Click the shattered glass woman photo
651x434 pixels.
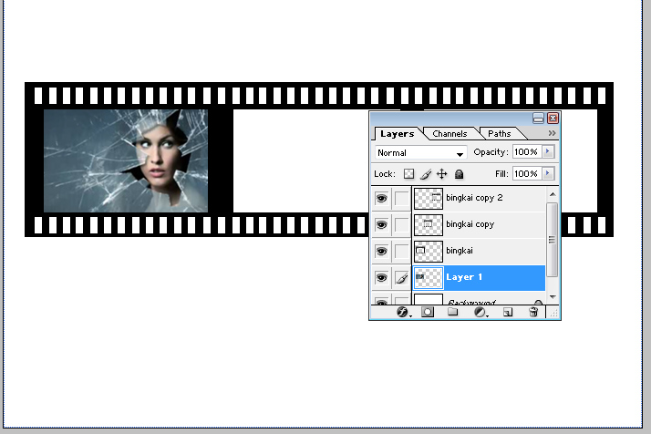tap(126, 160)
